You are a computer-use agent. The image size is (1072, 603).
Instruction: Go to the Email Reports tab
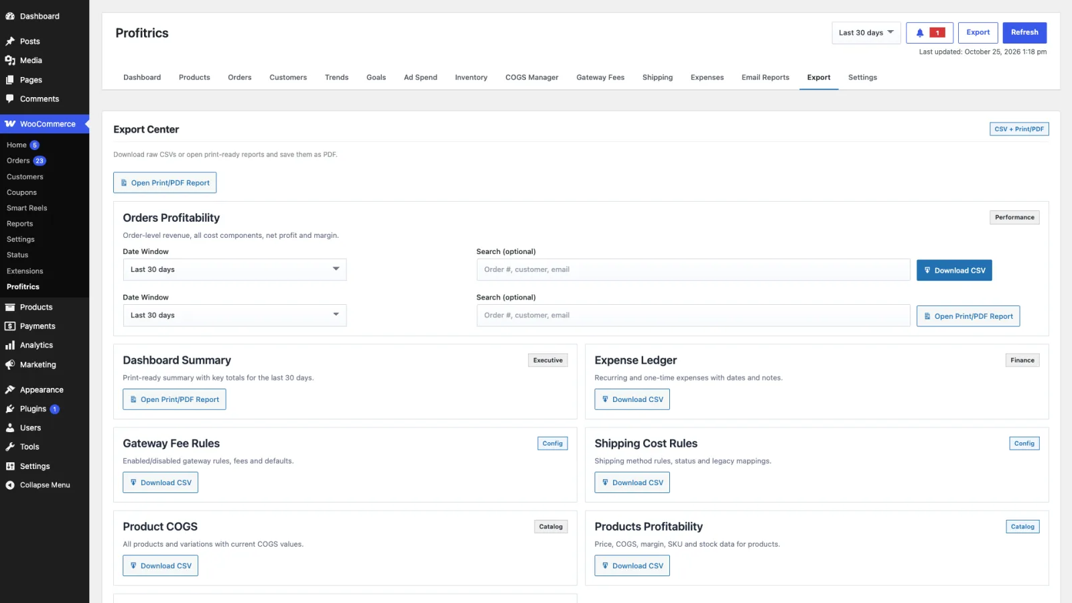[765, 78]
